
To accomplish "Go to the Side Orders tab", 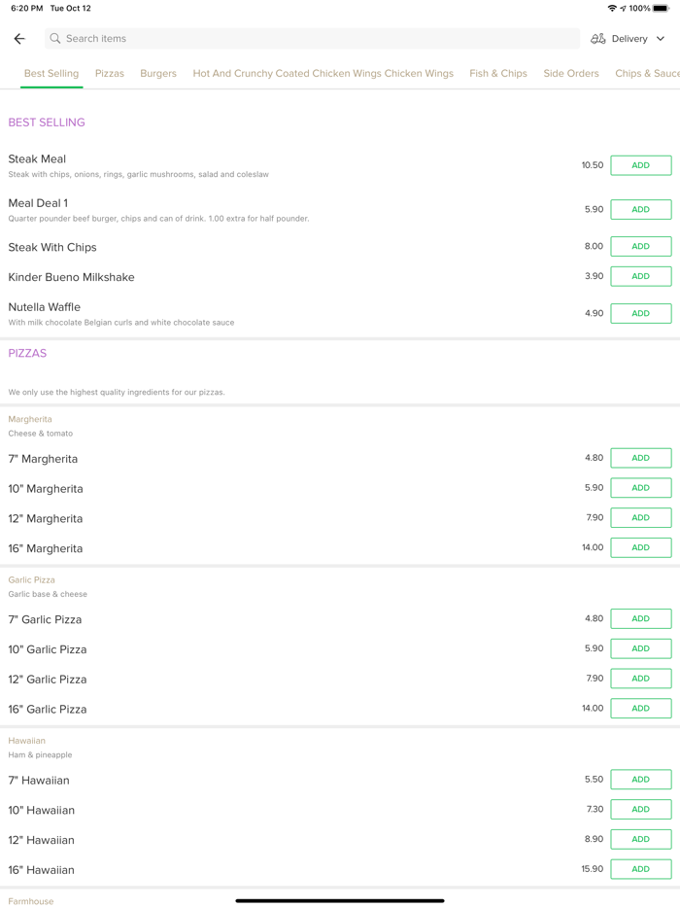I will coord(571,74).
